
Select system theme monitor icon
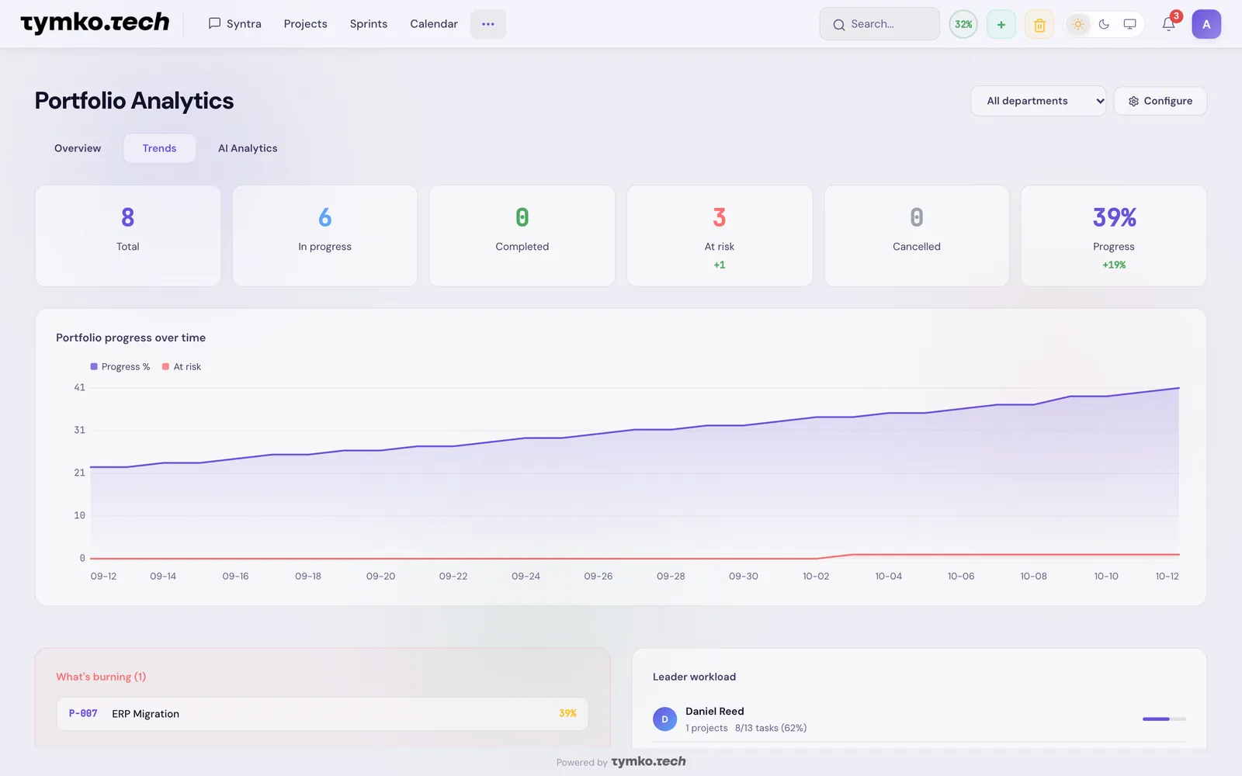1130,24
